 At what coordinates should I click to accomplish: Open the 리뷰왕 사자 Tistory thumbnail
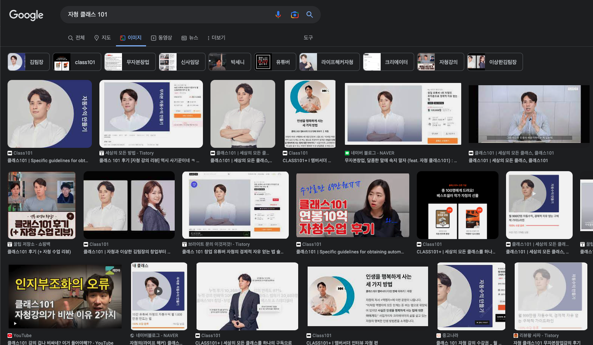coord(551,296)
